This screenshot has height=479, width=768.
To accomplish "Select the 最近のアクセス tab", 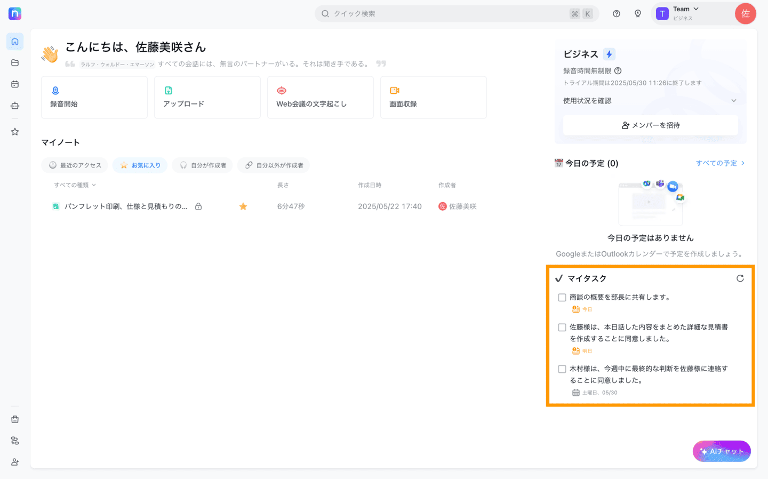I will coord(75,165).
